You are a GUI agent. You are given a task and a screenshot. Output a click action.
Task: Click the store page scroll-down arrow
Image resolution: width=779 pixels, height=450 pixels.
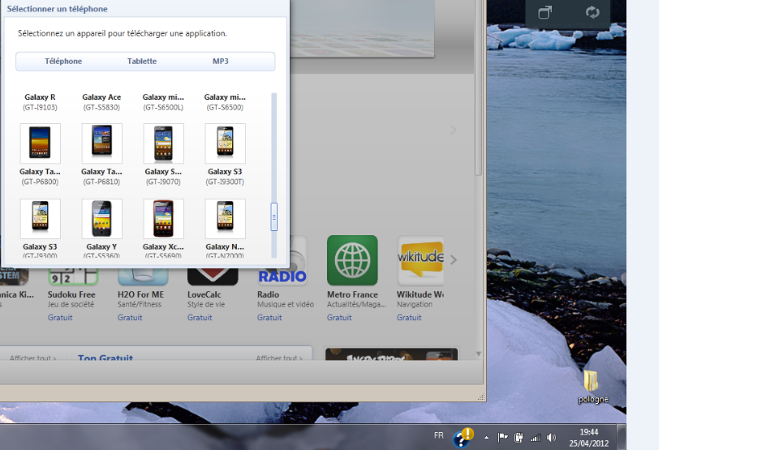(x=479, y=354)
